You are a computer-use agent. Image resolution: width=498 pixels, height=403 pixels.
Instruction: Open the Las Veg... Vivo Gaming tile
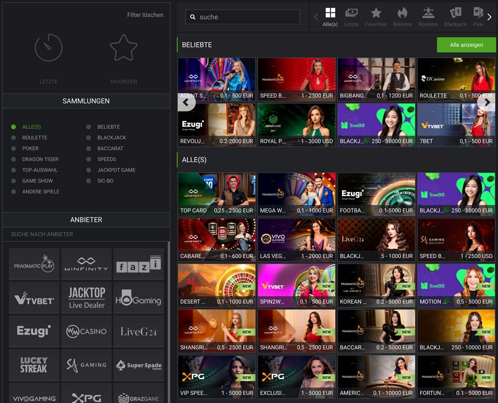[x=296, y=240]
